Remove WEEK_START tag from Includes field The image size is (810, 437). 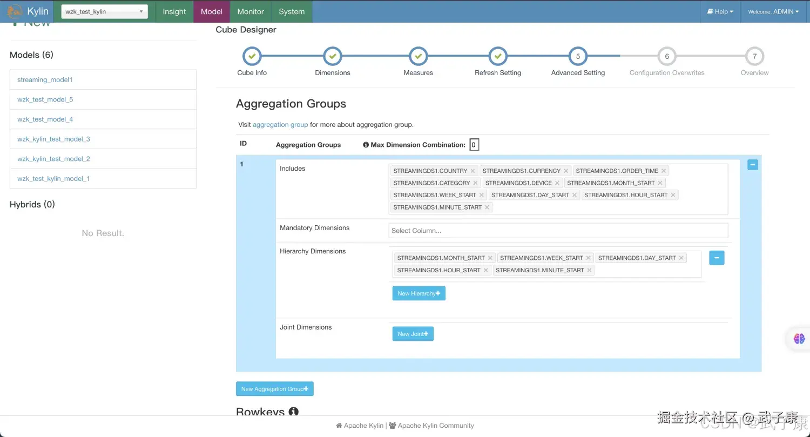pos(482,195)
